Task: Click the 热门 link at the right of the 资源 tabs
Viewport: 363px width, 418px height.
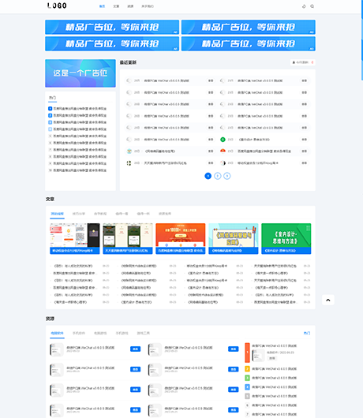Action: click(x=307, y=333)
